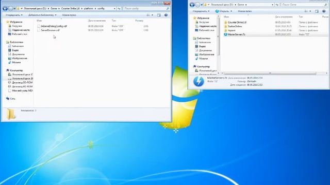Click large DAEMON Tools icon in details pane
This screenshot has height=185, width=330.
click(x=199, y=82)
